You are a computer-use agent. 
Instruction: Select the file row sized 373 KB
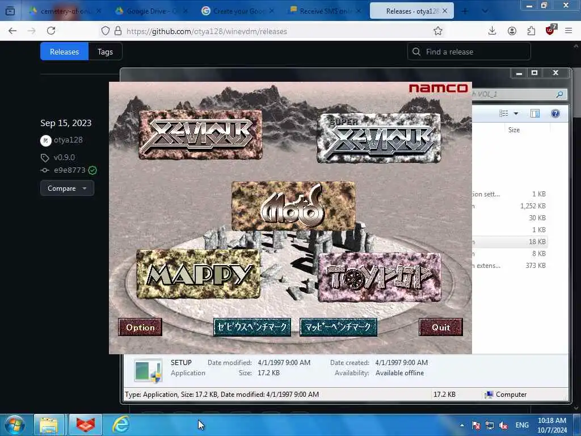tap(510, 266)
